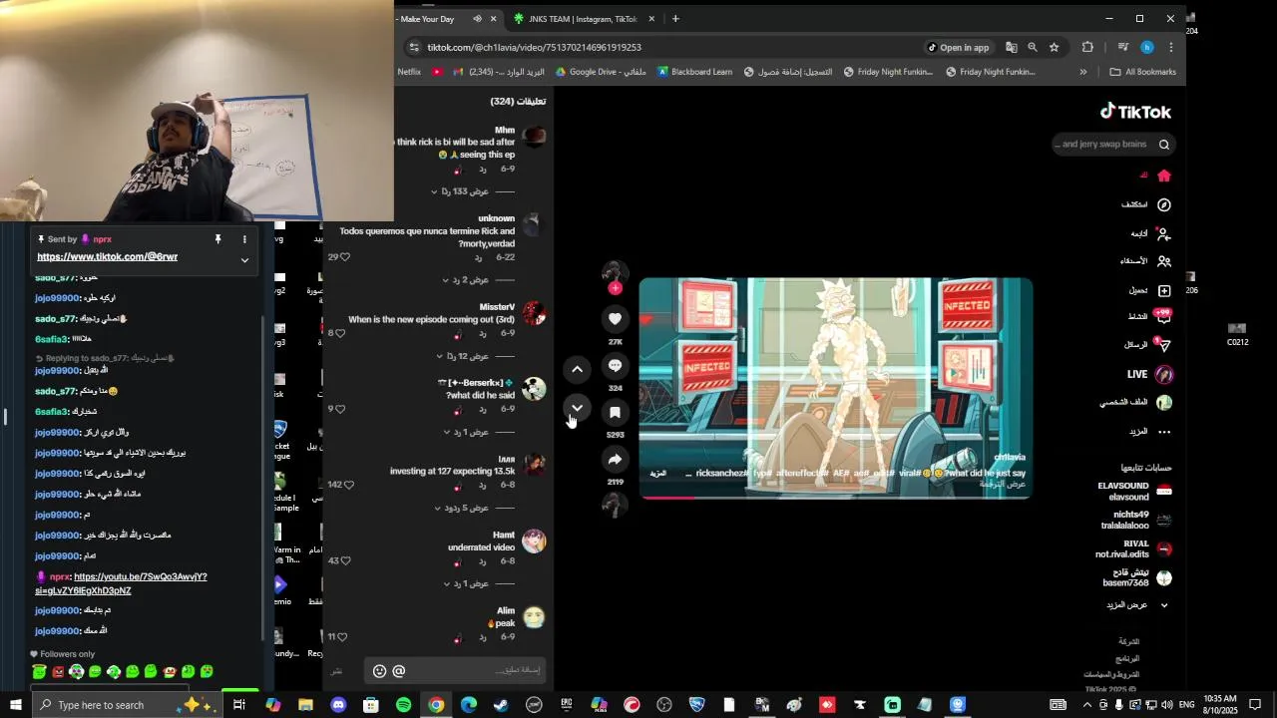Like Berserkx's comment with 9 likes

[x=340, y=409]
